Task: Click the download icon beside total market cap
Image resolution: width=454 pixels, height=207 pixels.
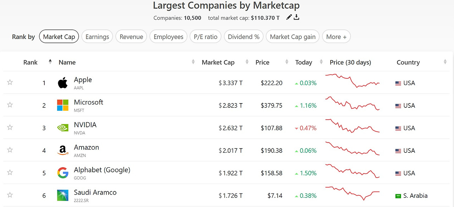Action: 297,17
